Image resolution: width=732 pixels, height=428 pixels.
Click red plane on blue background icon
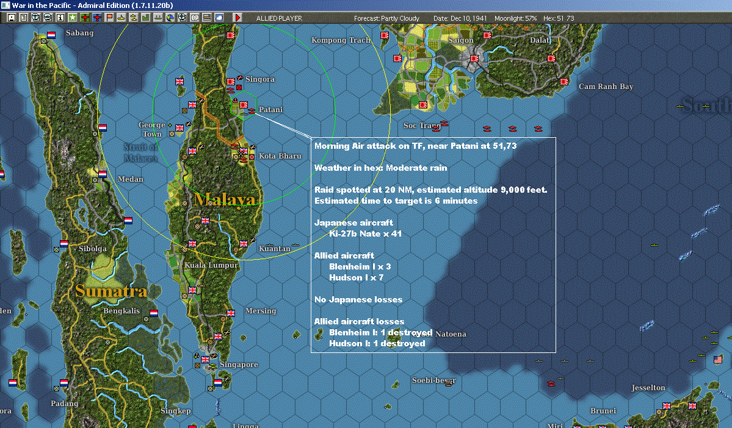[x=96, y=18]
